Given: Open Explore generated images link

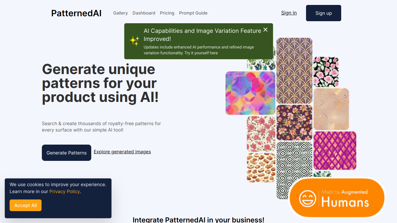Looking at the screenshot, I should coord(122,152).
